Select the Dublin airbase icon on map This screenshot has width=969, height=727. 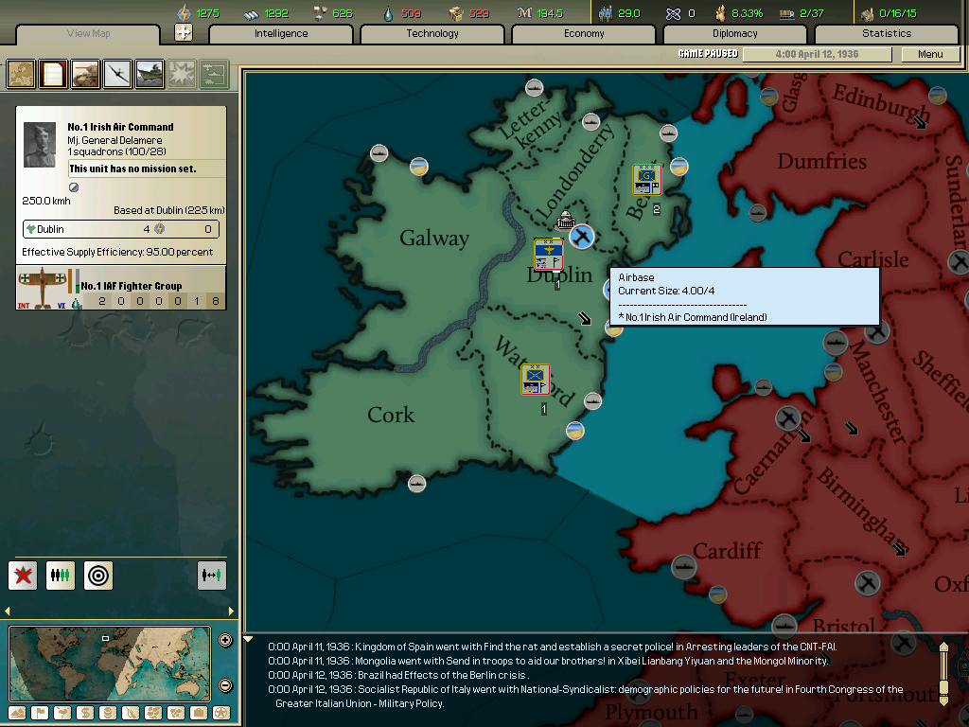point(581,237)
